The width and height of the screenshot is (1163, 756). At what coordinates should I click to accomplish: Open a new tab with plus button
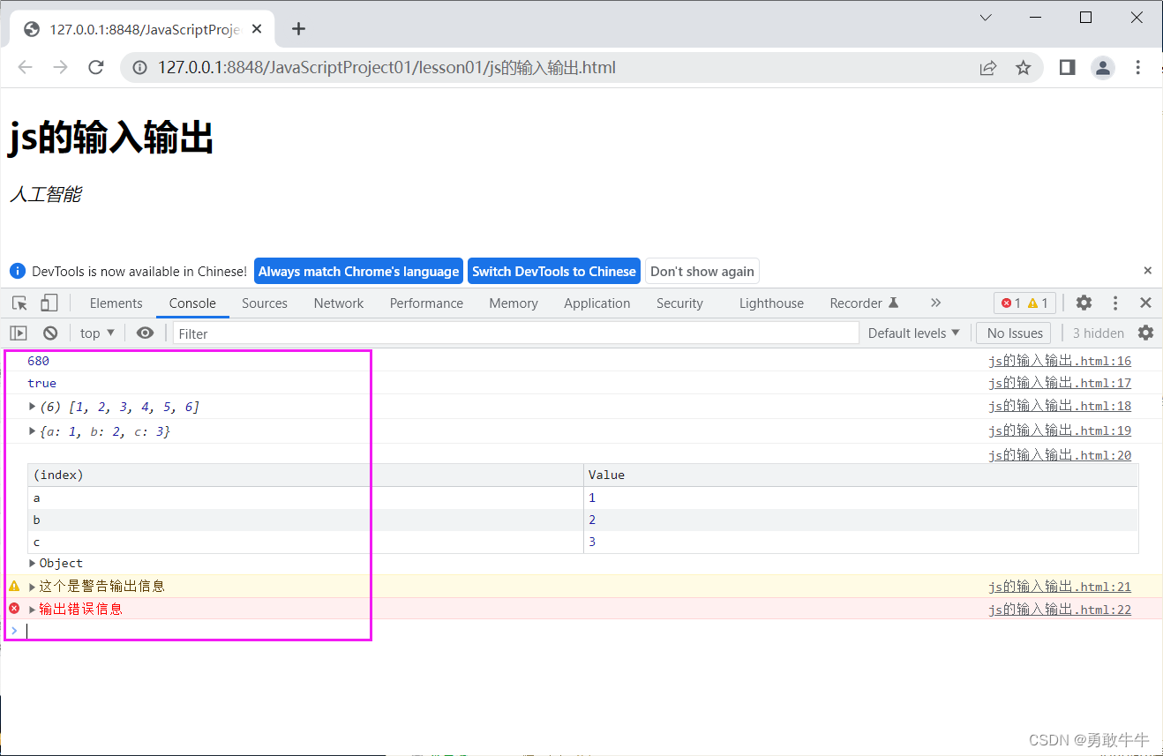pos(298,29)
